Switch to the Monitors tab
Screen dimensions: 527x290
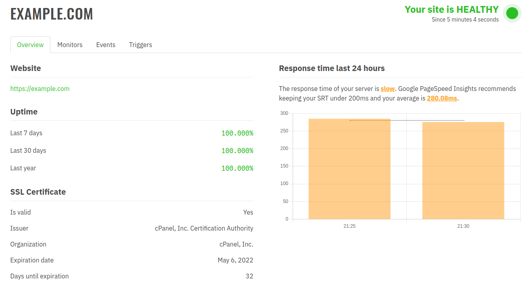(x=70, y=45)
